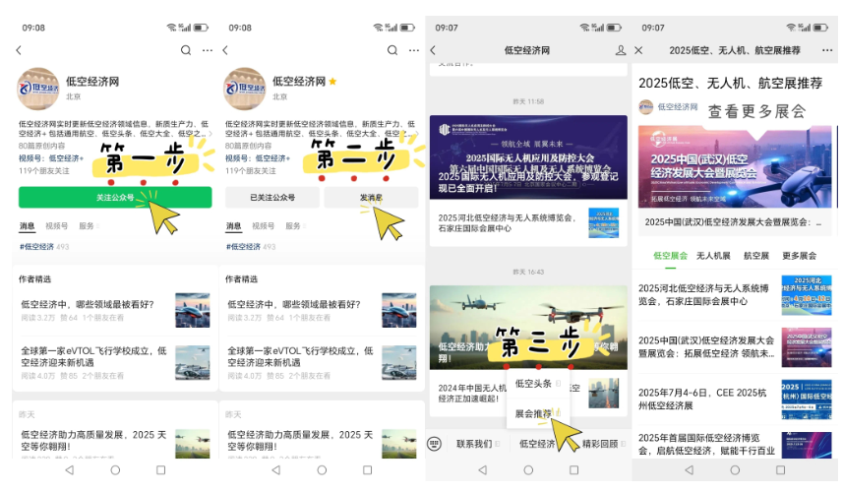Tap the grey 已关注公众号 button
843x492 pixels.
pos(271,198)
